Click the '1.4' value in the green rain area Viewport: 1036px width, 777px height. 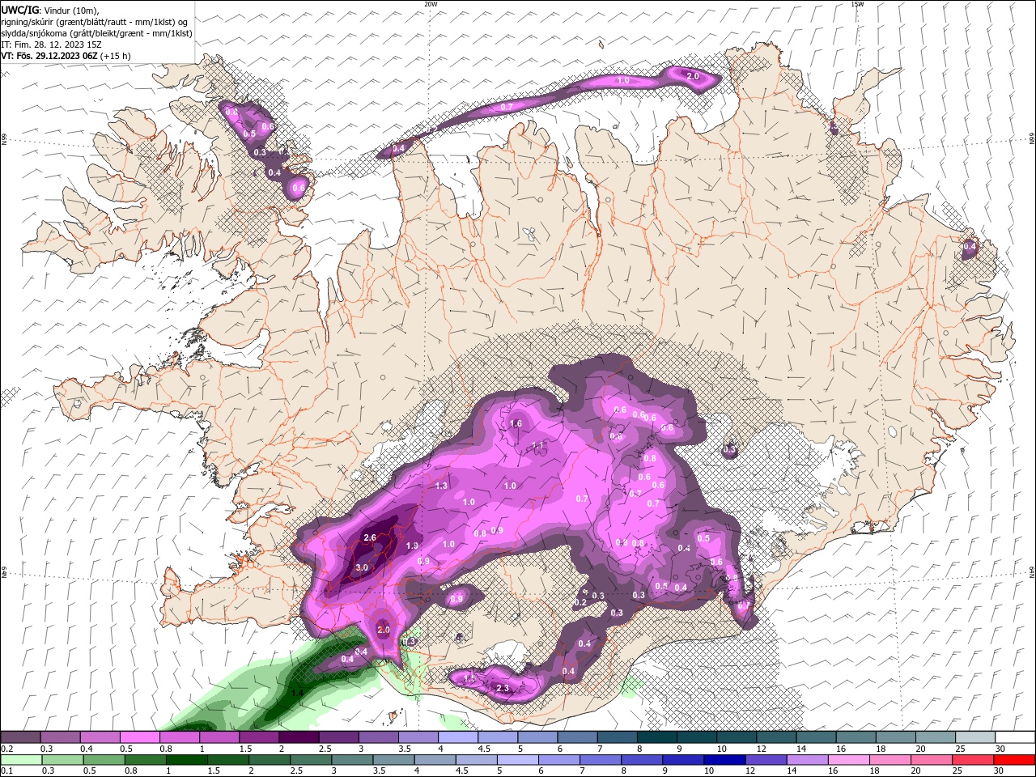point(297,693)
